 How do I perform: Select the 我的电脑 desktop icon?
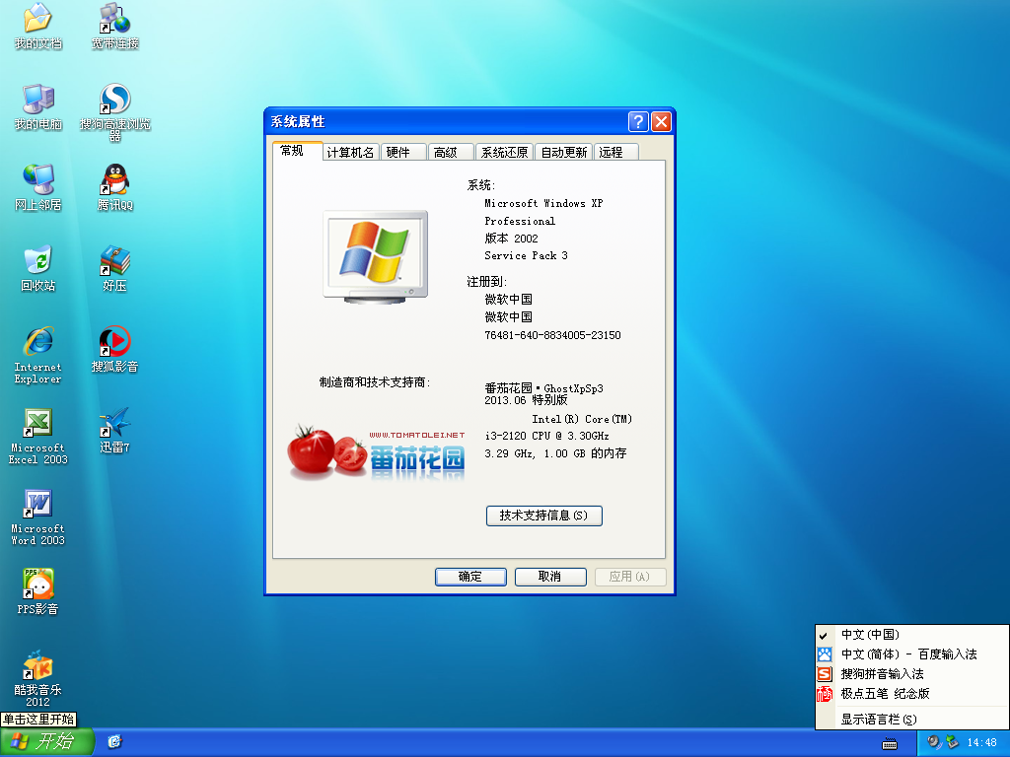[x=38, y=106]
